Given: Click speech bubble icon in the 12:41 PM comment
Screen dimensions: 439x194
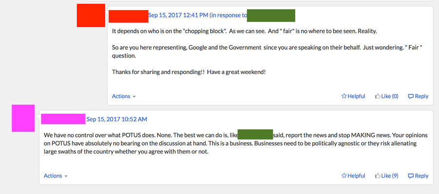Looking at the screenshot, I should tap(411, 97).
